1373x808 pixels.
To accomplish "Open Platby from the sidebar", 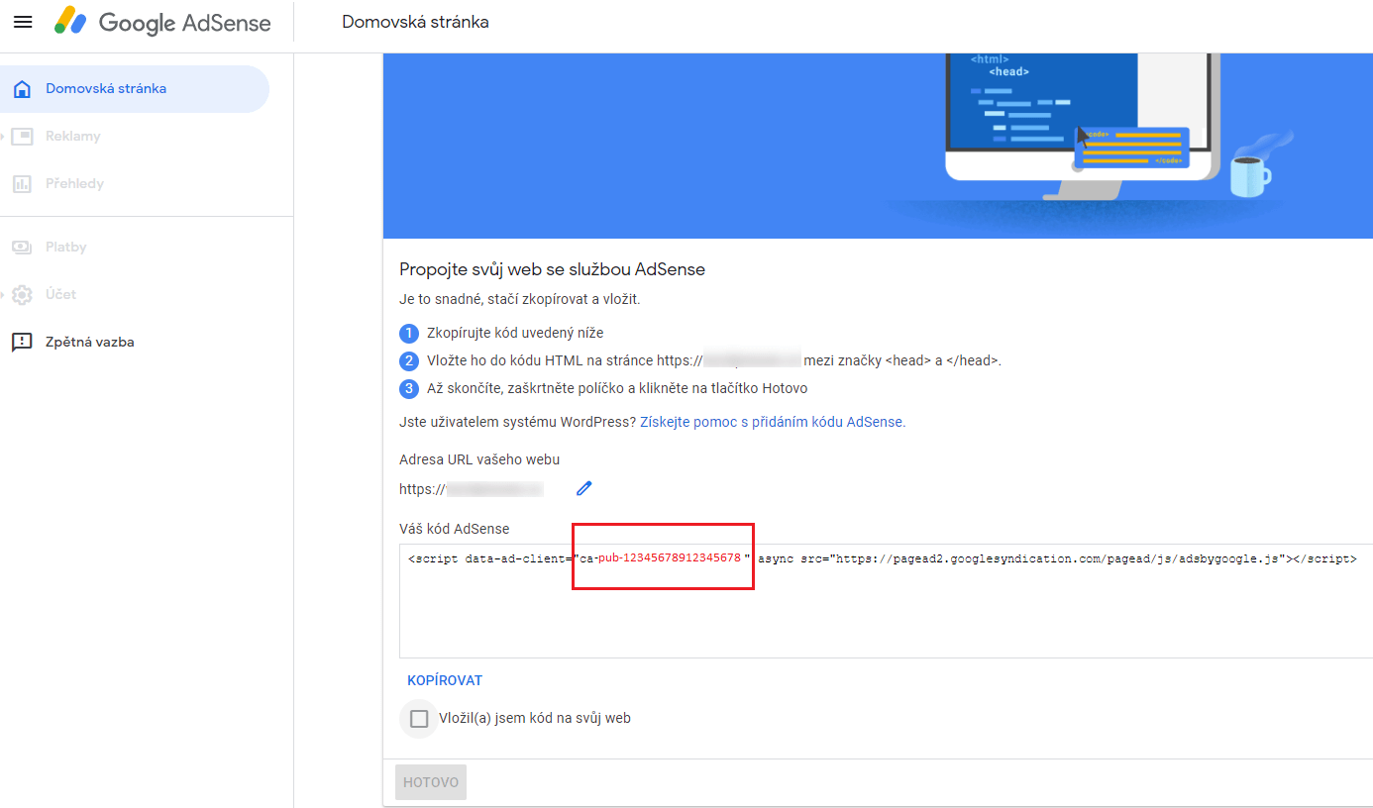I will 66,248.
